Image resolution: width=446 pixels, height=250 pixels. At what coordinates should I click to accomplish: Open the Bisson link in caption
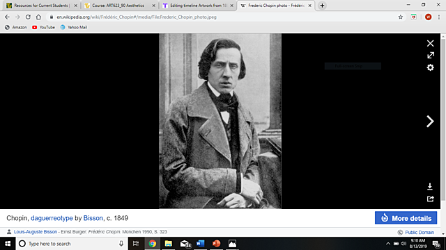click(93, 218)
